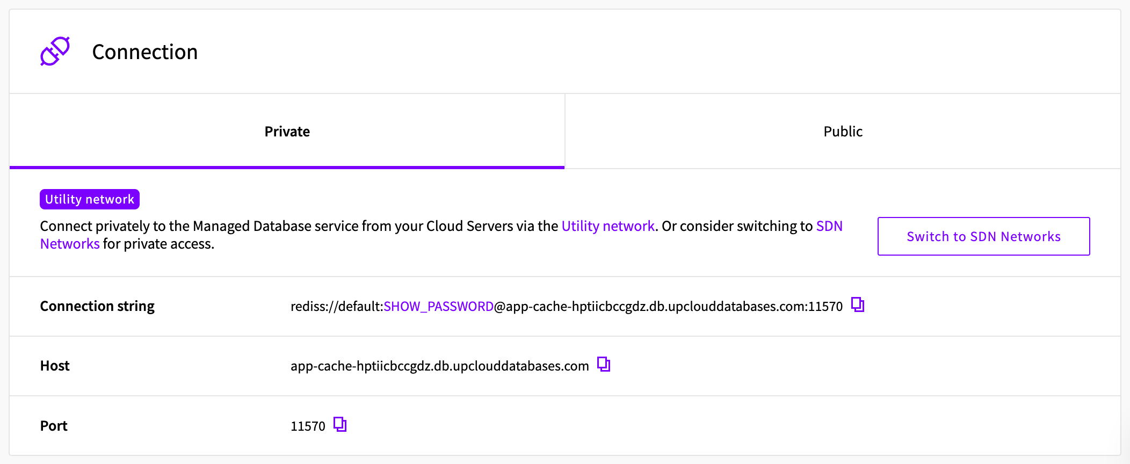Click the Host row label
Image resolution: width=1130 pixels, height=464 pixels.
[55, 366]
